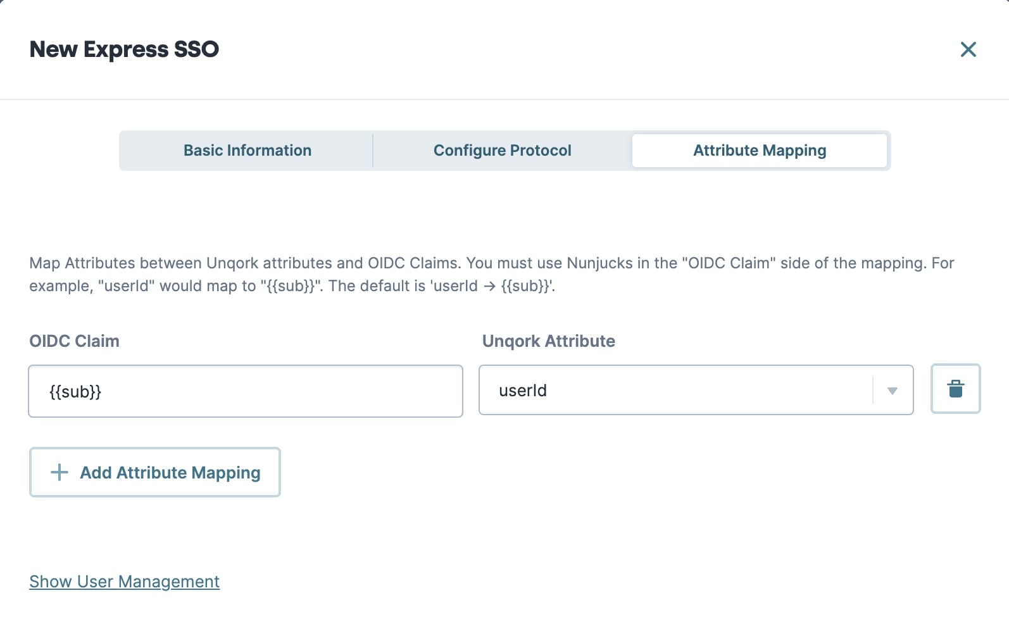The height and width of the screenshot is (638, 1009).
Task: Switch to the Configure Protocol tab
Action: click(503, 151)
